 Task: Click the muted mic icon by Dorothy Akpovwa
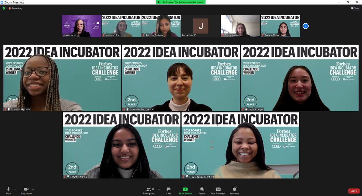coord(5,109)
